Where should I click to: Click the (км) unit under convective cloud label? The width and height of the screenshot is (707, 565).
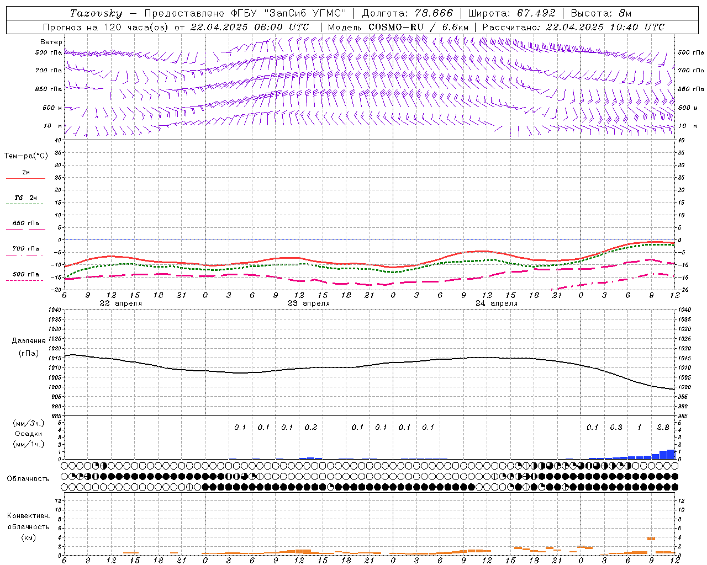pos(28,537)
